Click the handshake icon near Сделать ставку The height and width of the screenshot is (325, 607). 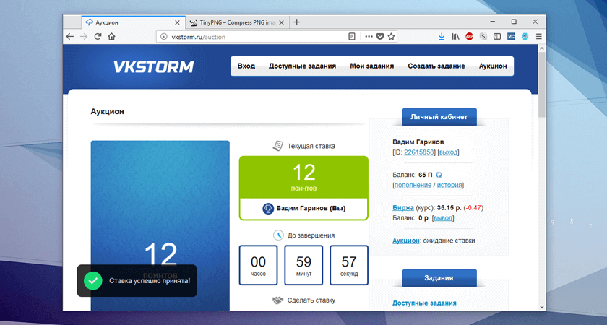click(x=278, y=300)
